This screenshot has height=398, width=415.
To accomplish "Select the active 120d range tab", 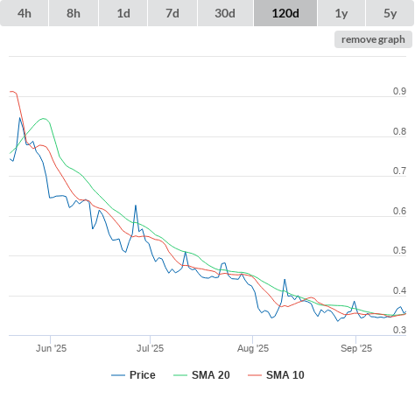I will [x=285, y=13].
